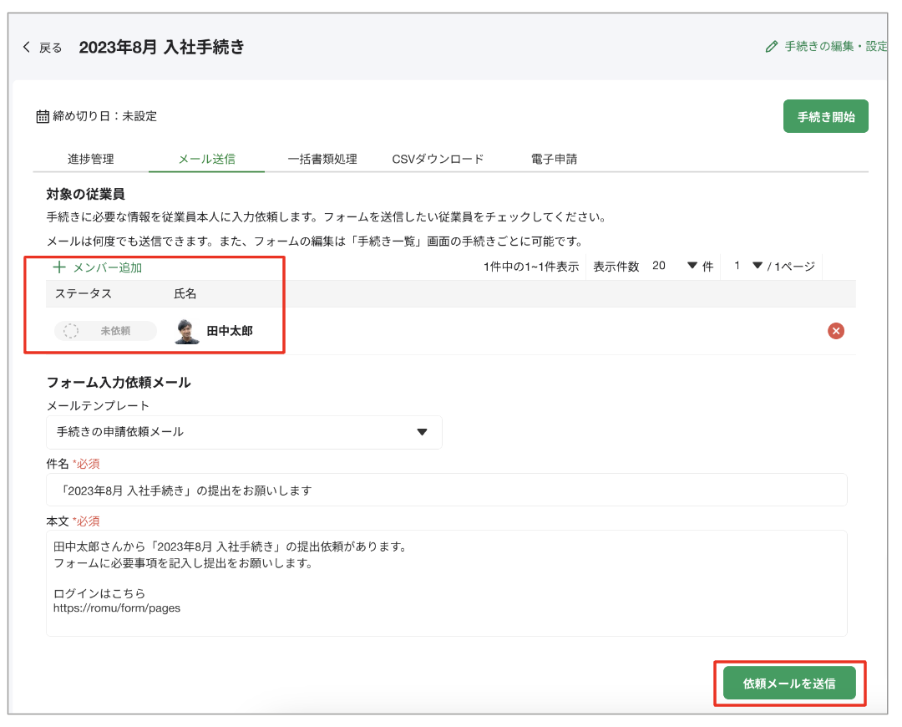Image resolution: width=902 pixels, height=727 pixels.
Task: Select the CSVダウンロード tab
Action: tap(438, 159)
